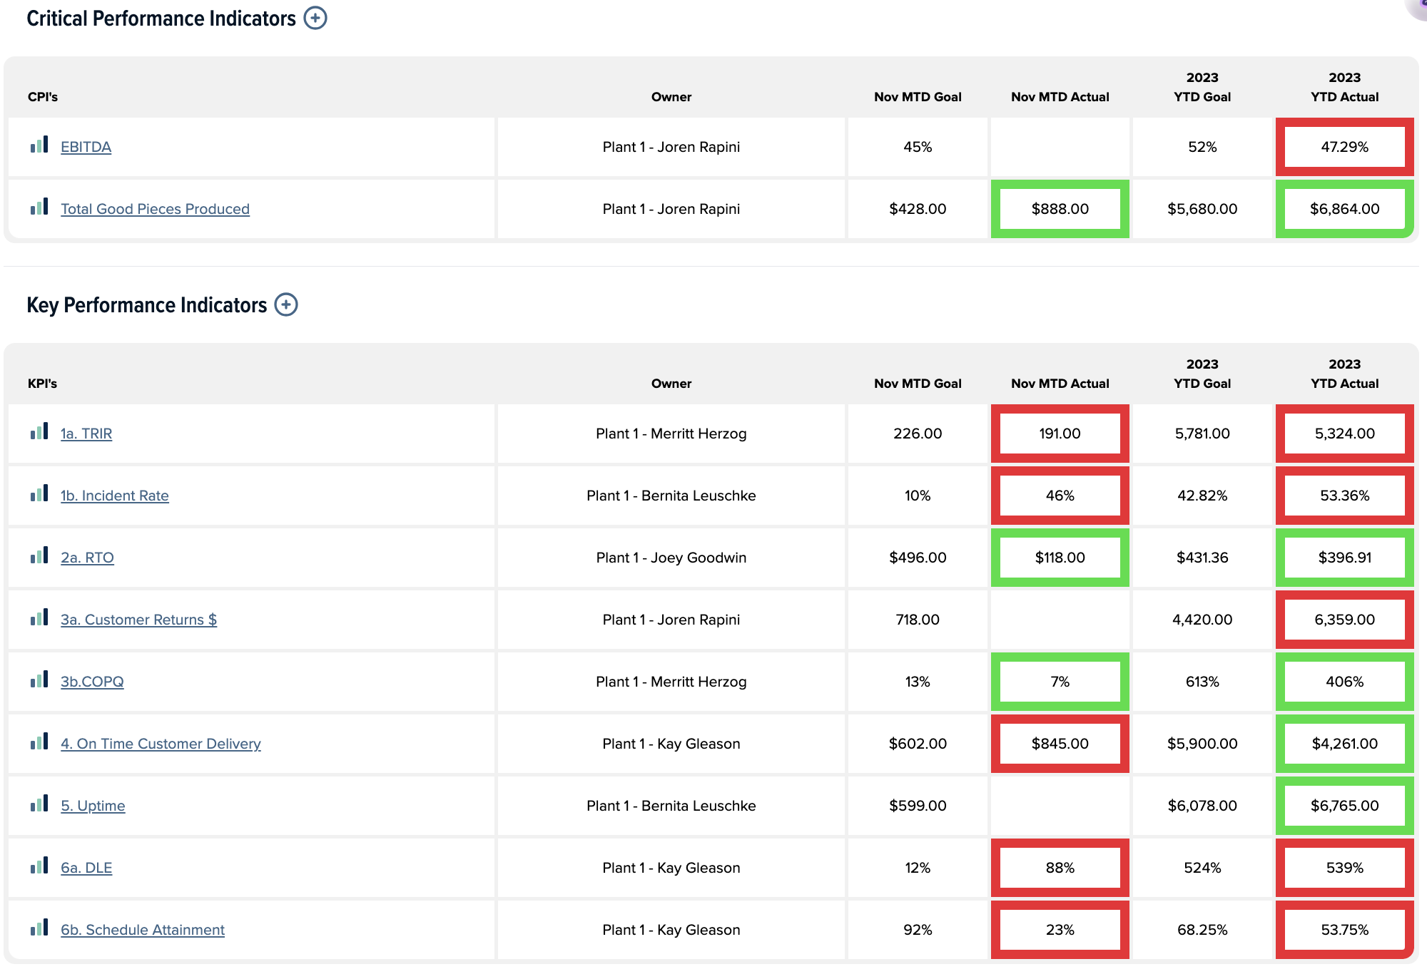Click chart icon next to Total Good Pieces Produced
The image size is (1427, 974).
39,207
